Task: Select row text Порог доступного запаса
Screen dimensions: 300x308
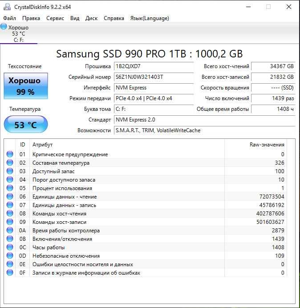Action: [64, 180]
